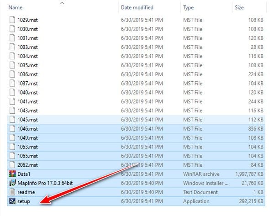
Task: Select the Data1 WinRAR archive icon
Action: 12,174
